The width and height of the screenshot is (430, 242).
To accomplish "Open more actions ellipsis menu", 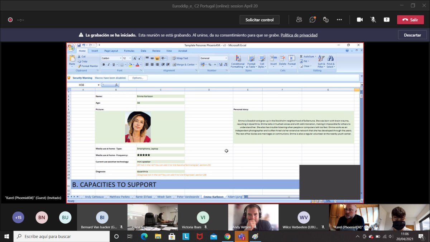I will point(339,20).
